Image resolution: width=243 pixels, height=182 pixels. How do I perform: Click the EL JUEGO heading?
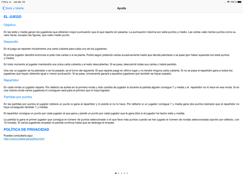[13, 17]
